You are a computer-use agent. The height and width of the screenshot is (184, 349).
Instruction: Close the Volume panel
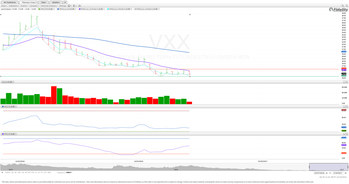pos(347,82)
